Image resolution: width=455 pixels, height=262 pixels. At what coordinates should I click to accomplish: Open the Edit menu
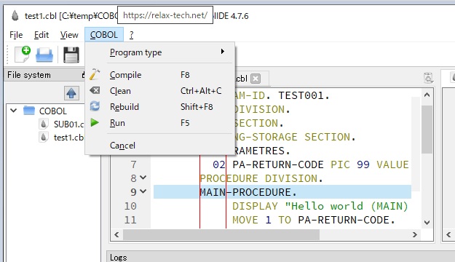tap(41, 35)
